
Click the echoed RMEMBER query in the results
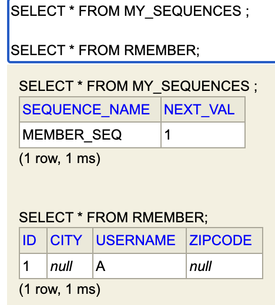113,218
